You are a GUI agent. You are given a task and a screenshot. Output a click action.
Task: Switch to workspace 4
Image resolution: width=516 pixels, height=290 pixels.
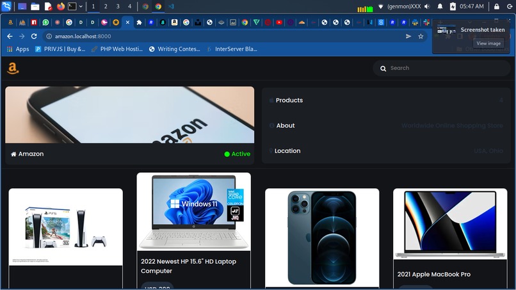coord(130,6)
